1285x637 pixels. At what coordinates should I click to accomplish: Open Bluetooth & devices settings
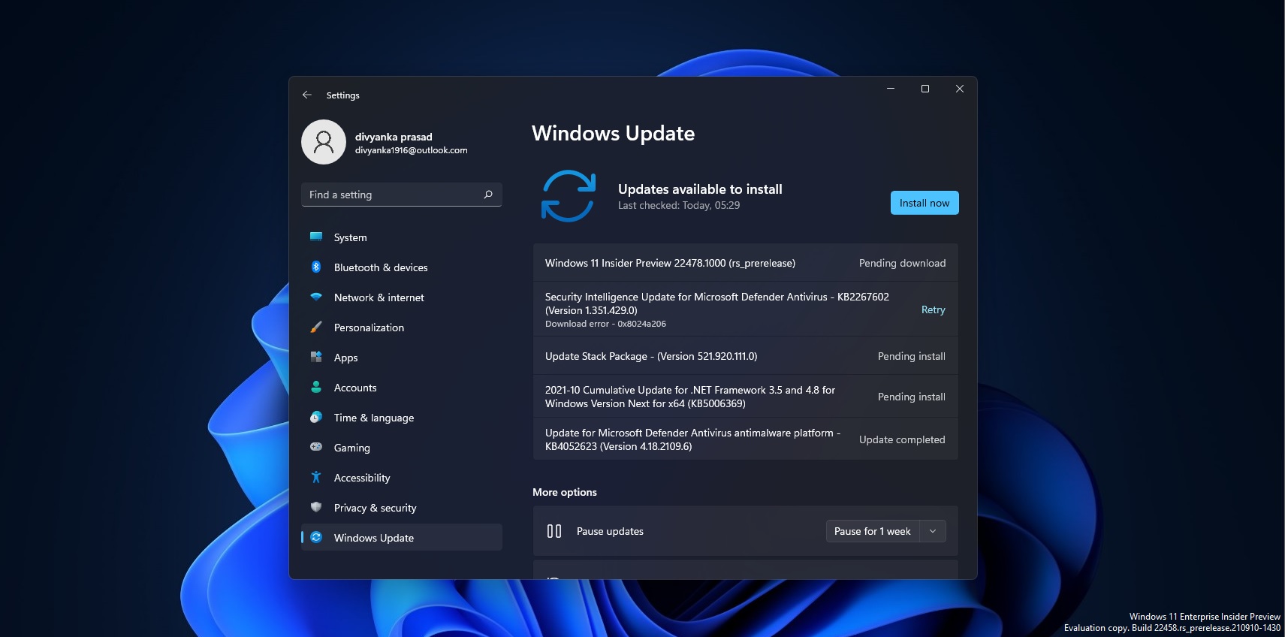tap(402, 267)
